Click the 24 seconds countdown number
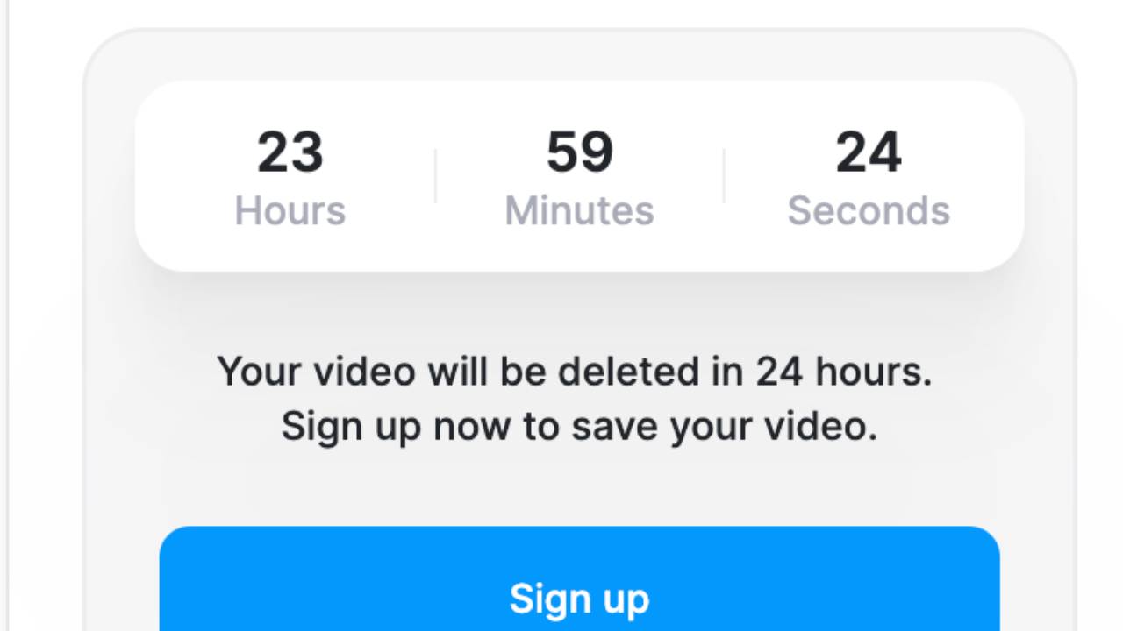The height and width of the screenshot is (631, 1123). click(x=869, y=152)
